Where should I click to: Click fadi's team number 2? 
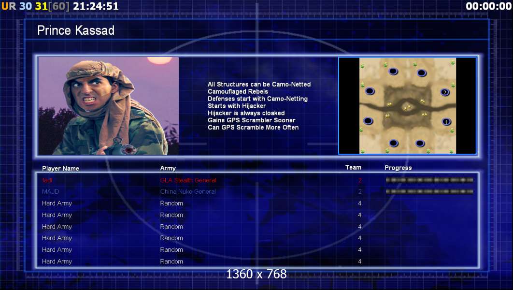click(360, 180)
